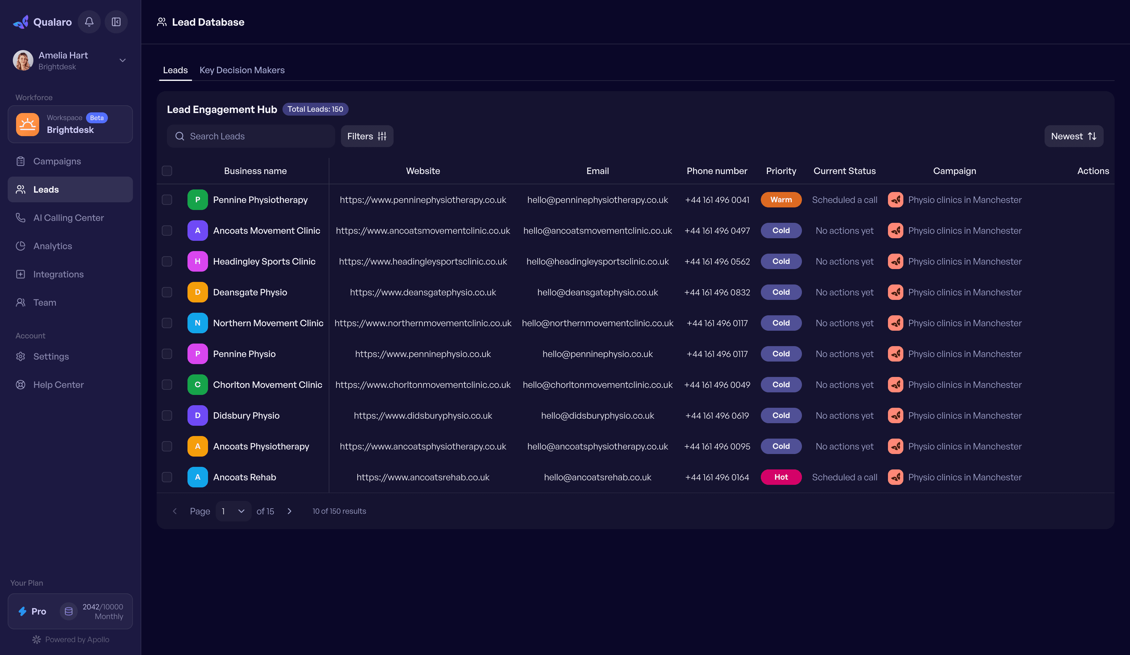Collapse the sidebar panel icon
1130x655 pixels.
pyautogui.click(x=116, y=22)
